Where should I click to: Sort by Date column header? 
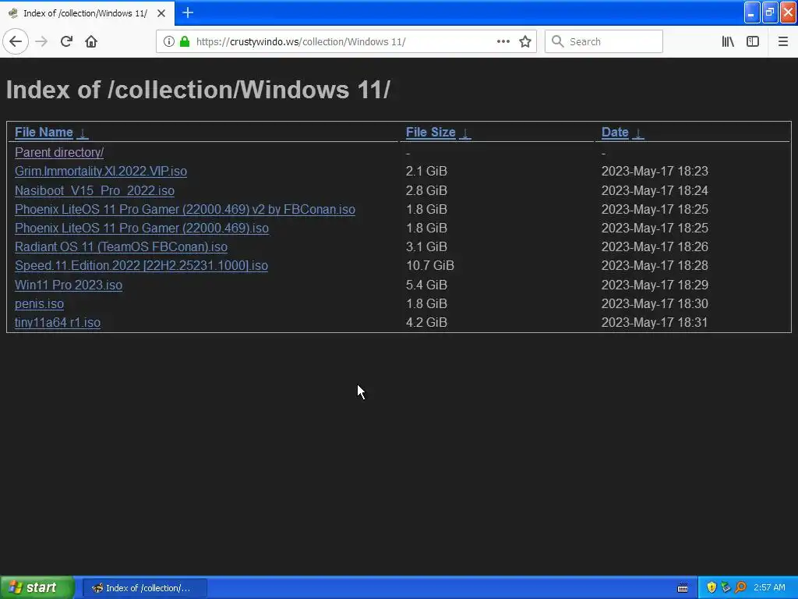(615, 133)
